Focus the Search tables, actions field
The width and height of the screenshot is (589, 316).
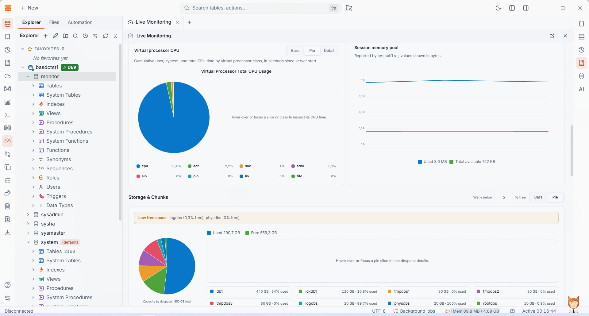260,8
